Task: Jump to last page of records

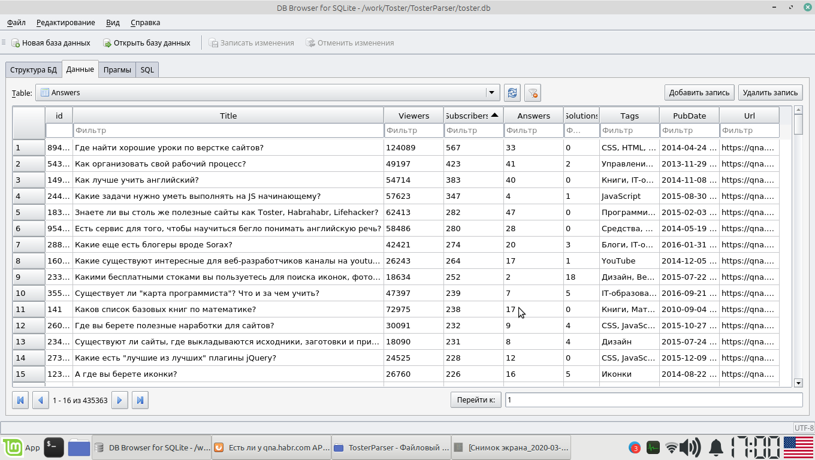Action: tap(140, 400)
